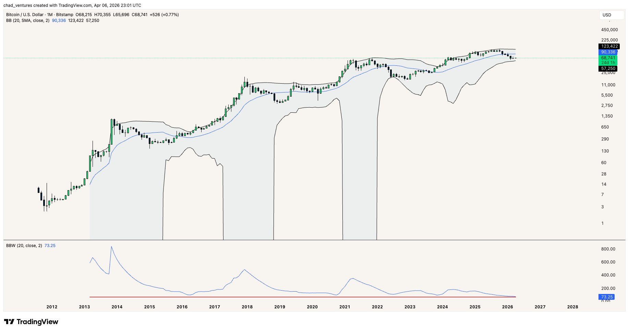This screenshot has height=332, width=629.
Task: Click the change value +526 (+0.77%)
Action: coord(164,15)
